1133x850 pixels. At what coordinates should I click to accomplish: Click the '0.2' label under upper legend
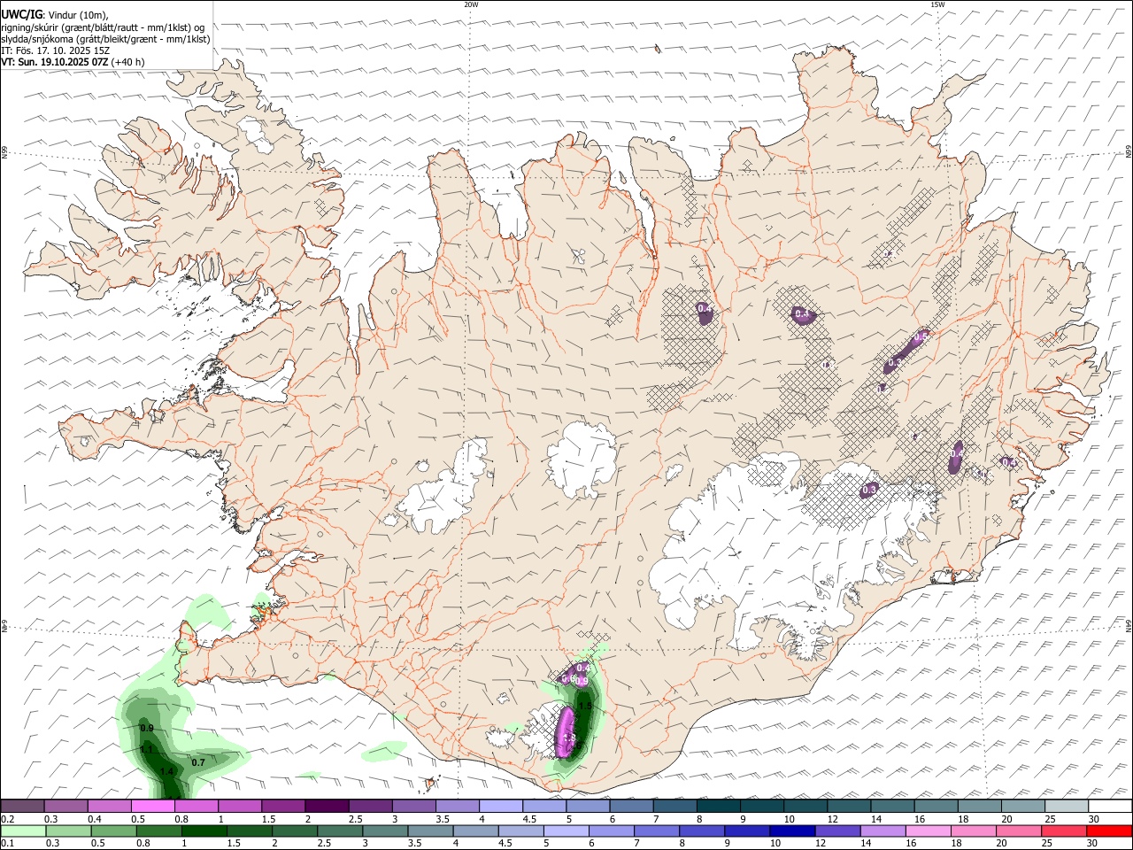click(7, 818)
